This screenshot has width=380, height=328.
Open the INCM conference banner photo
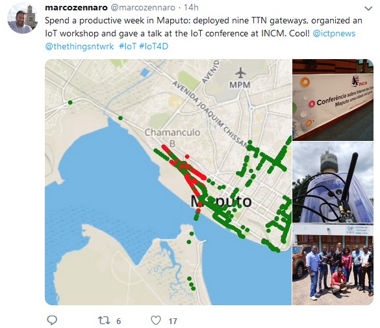point(333,100)
